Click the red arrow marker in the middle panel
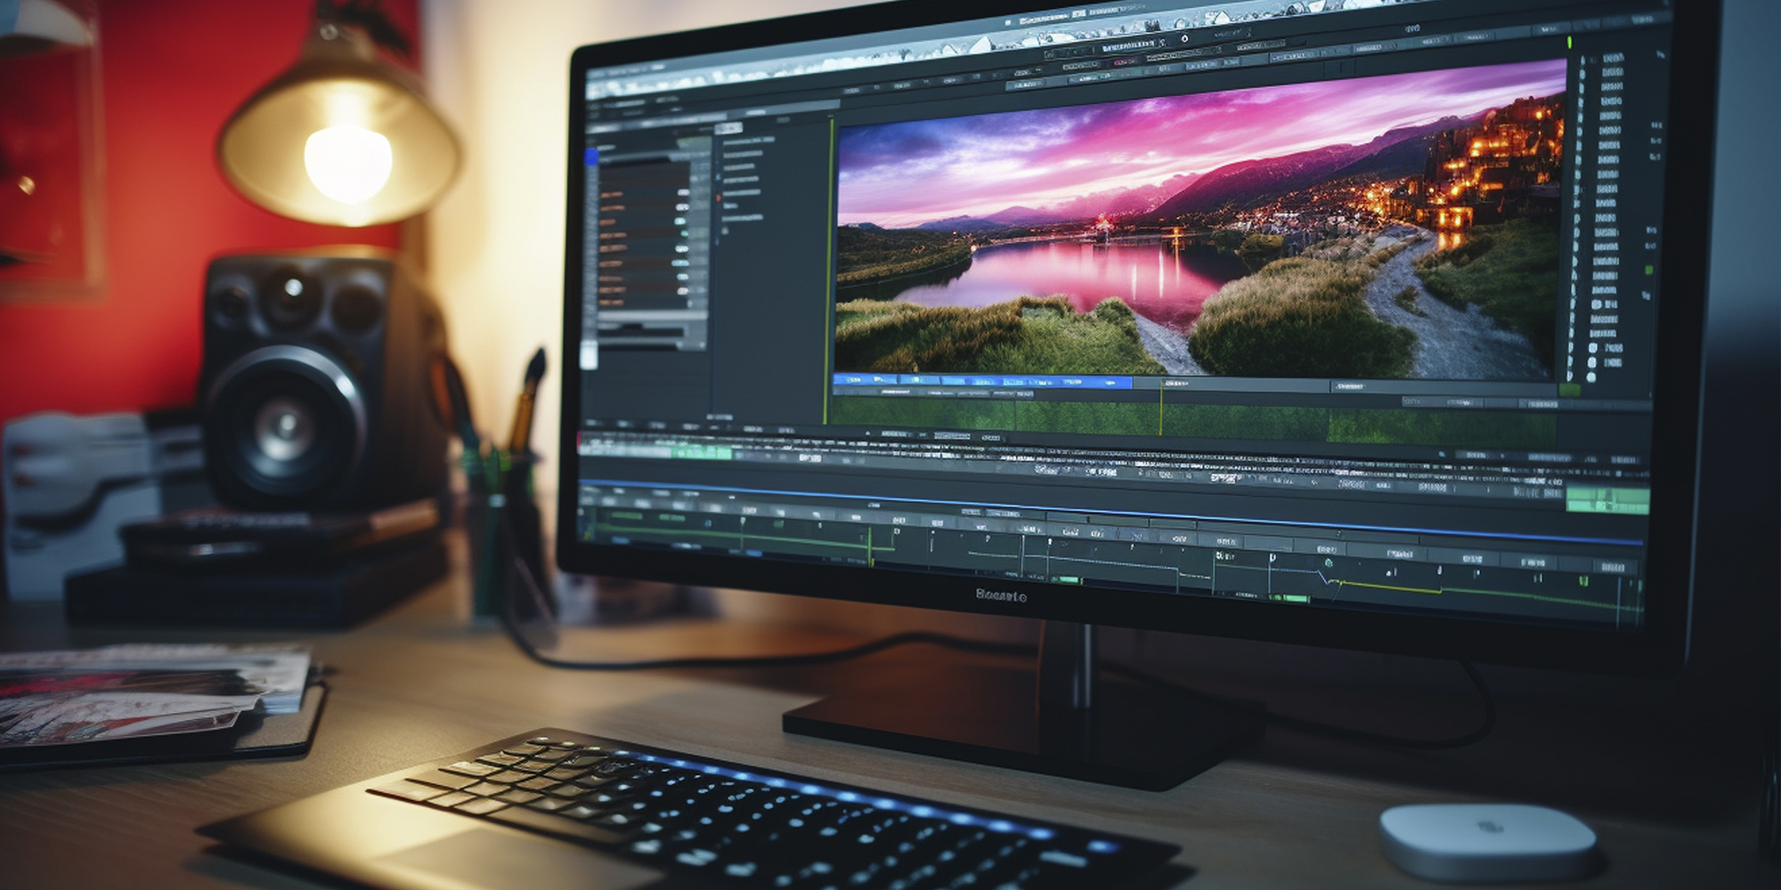 720,197
